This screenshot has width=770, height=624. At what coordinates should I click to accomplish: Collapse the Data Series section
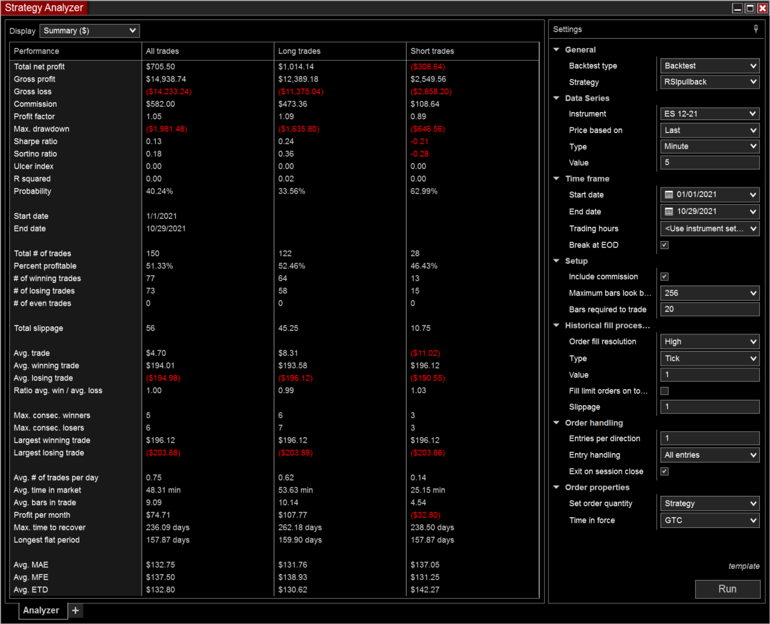tap(556, 98)
